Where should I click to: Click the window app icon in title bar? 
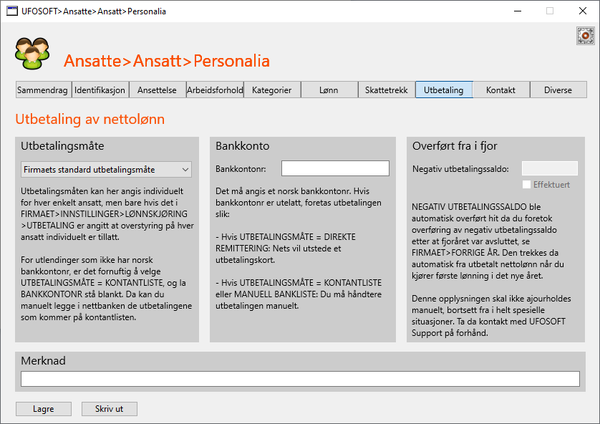[12, 11]
